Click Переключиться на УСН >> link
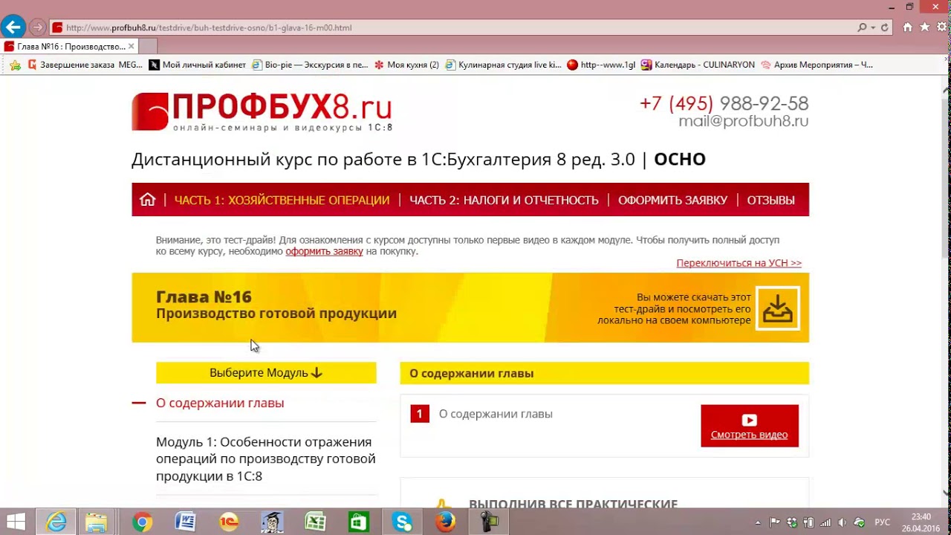951x535 pixels. (739, 263)
